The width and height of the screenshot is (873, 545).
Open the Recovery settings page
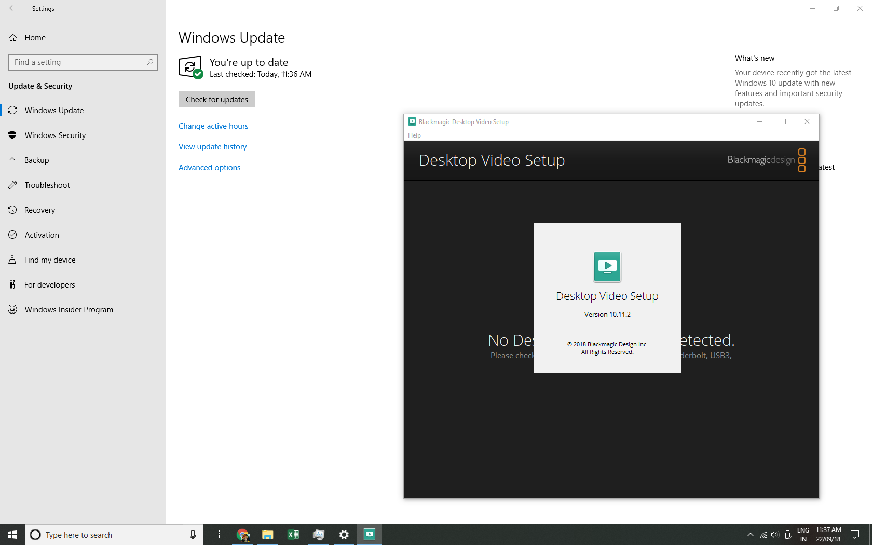click(83, 210)
